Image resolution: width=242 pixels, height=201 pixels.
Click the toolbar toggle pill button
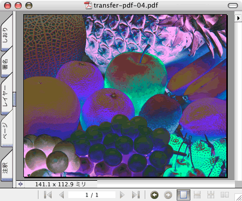click(233, 6)
